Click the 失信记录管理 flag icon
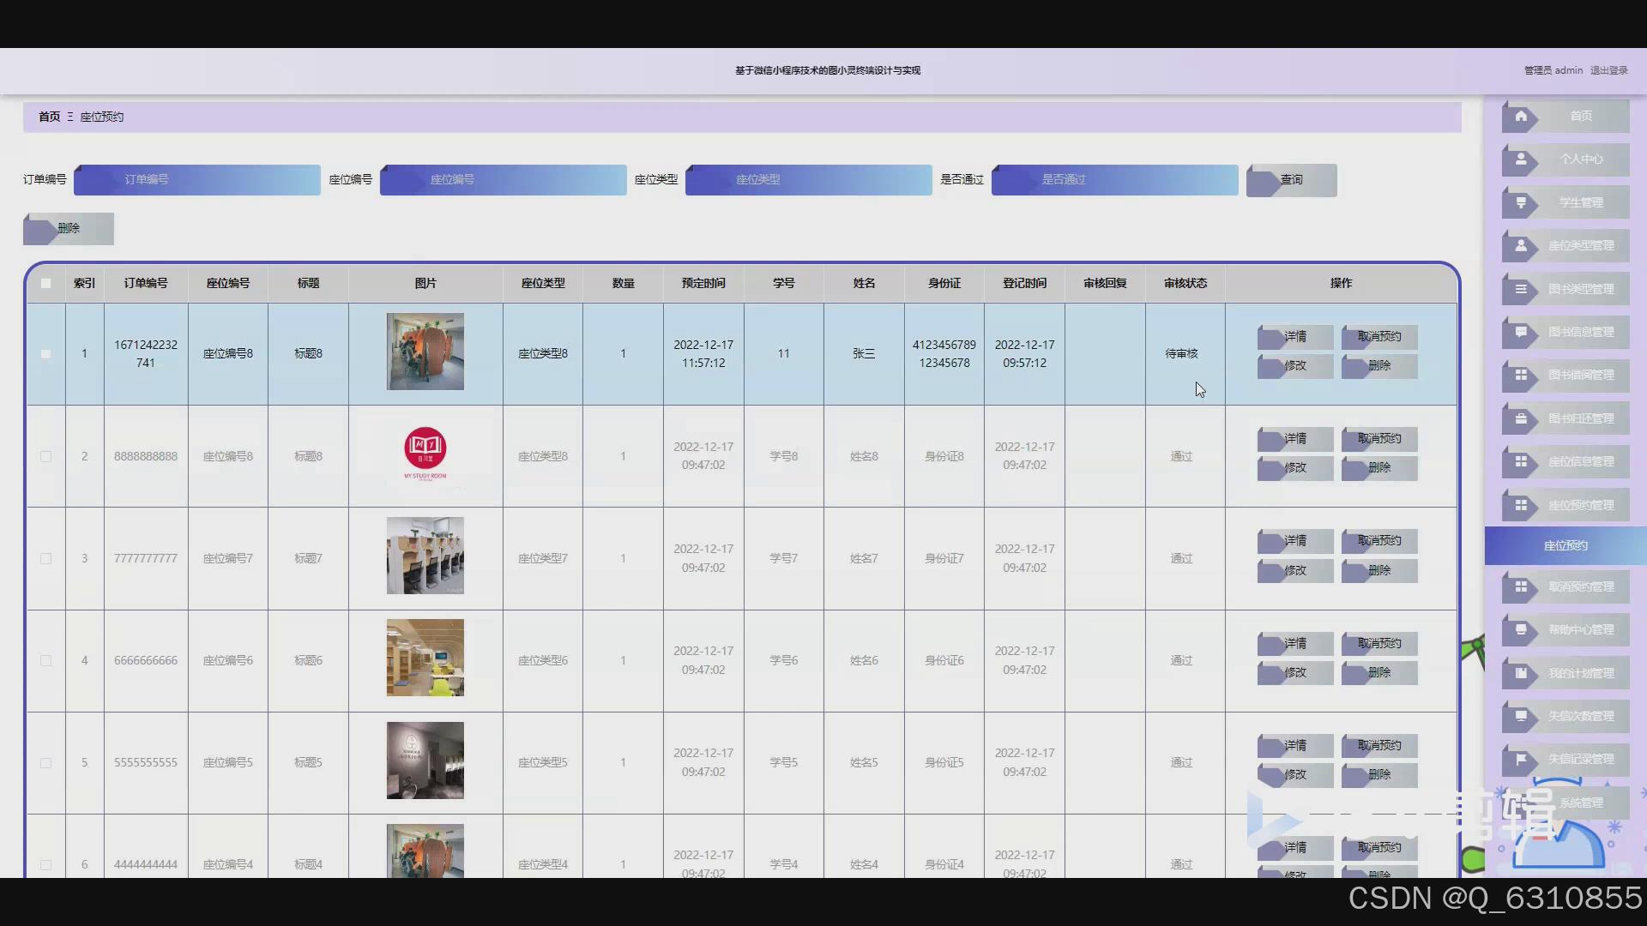The width and height of the screenshot is (1647, 926). click(x=1521, y=759)
